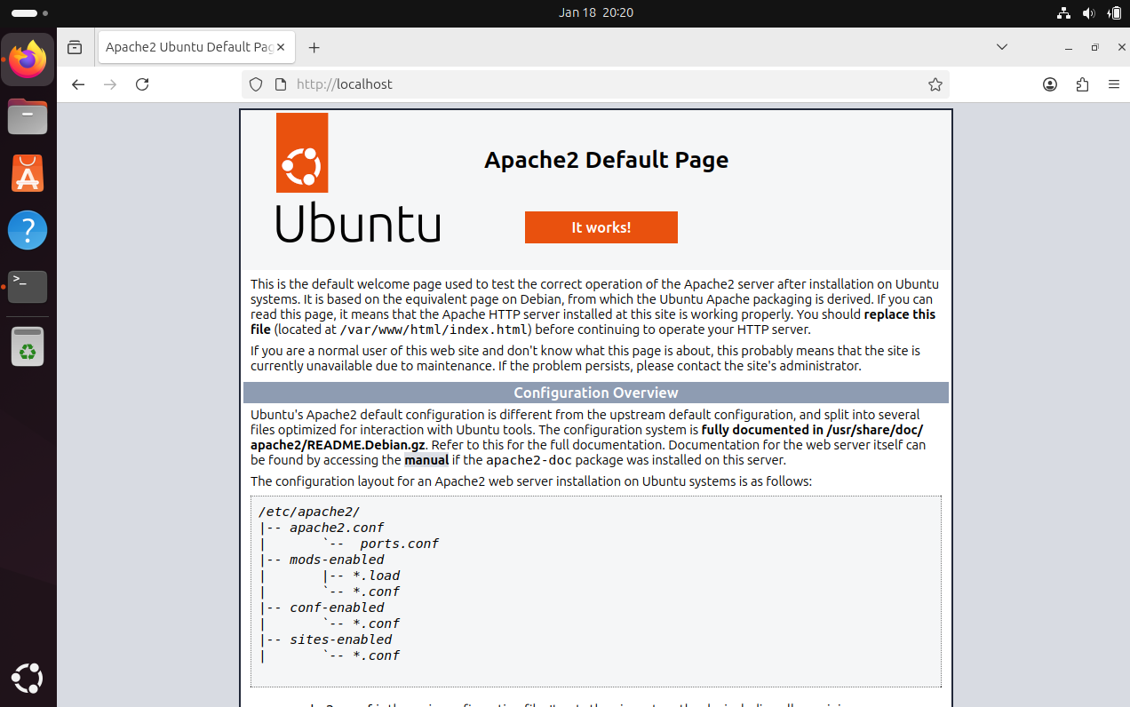Open the Help app in the dock

click(x=28, y=230)
